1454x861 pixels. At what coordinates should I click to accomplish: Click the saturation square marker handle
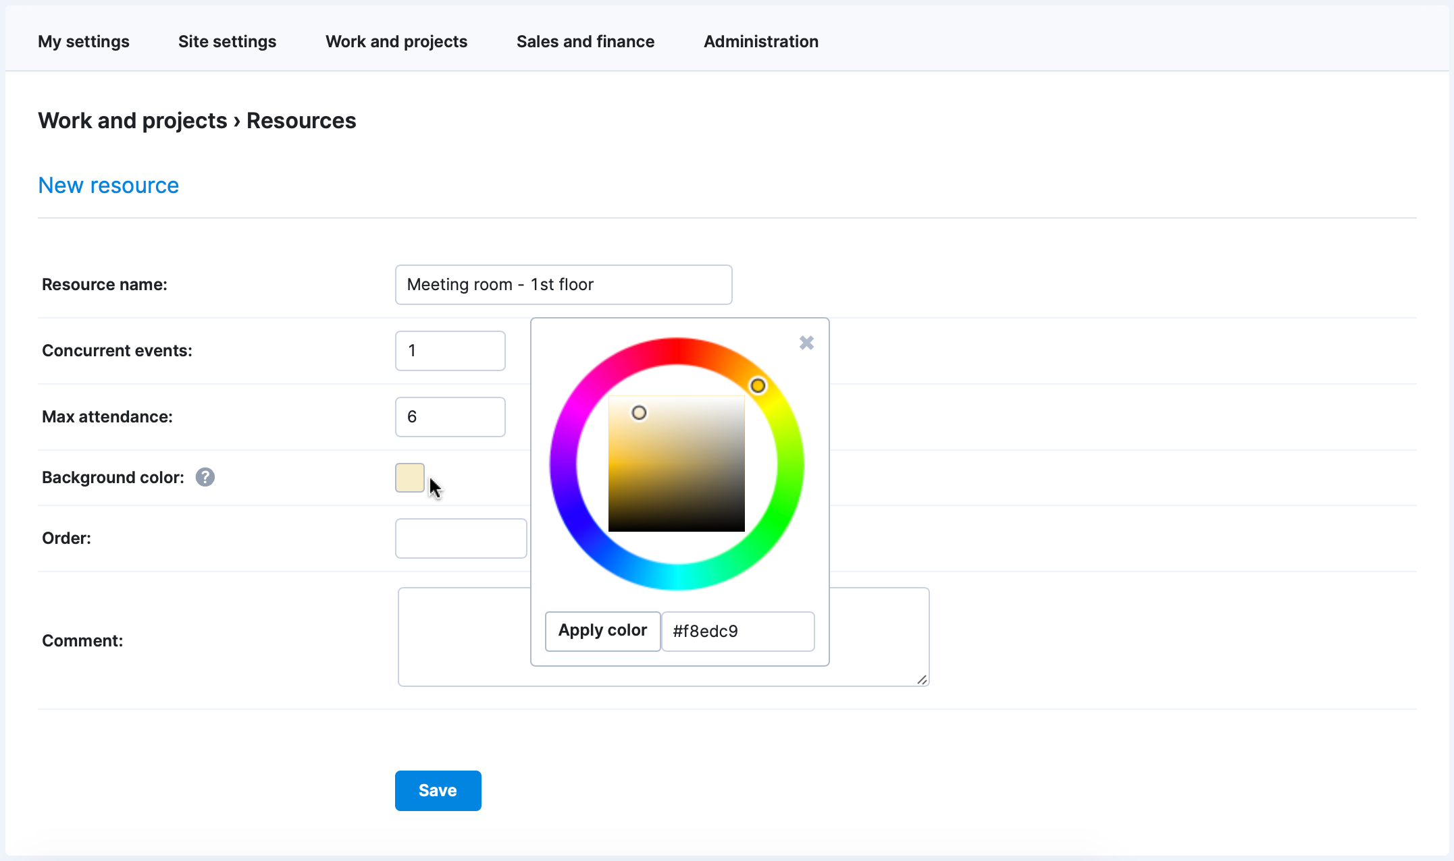coord(639,413)
